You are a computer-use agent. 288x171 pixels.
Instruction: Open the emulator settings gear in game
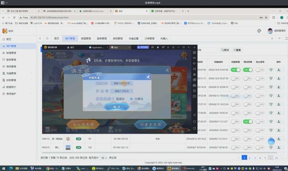pyautogui.click(x=184, y=55)
